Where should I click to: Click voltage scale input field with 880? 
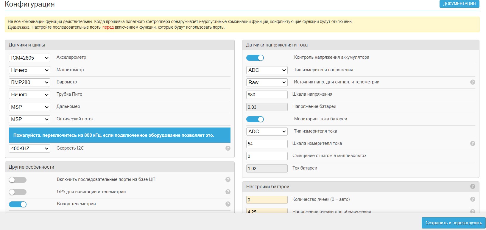click(x=267, y=95)
